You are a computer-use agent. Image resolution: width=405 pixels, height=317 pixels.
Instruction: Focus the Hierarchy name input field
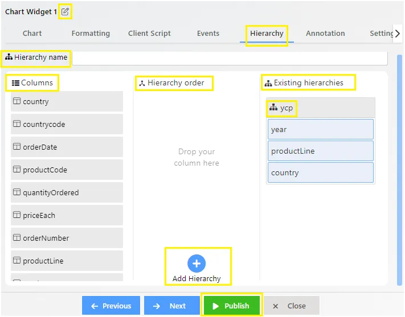click(230, 59)
